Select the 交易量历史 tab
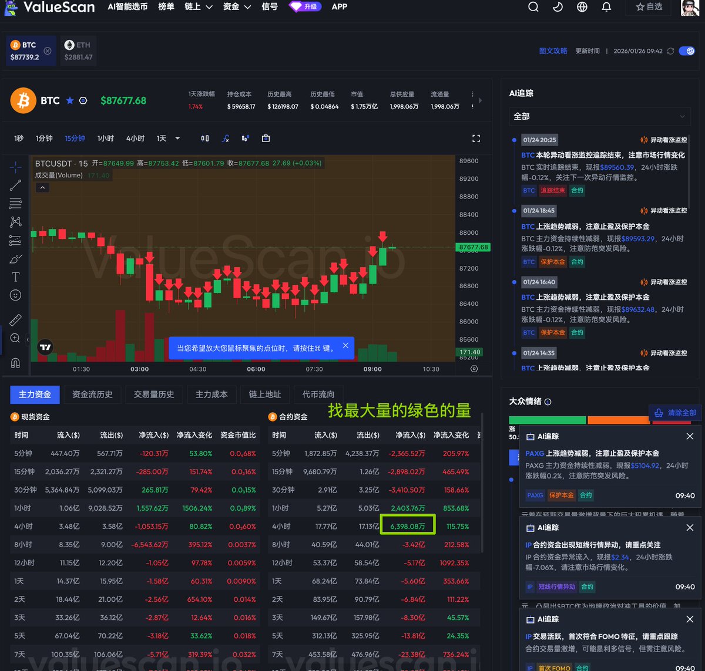 coord(154,394)
